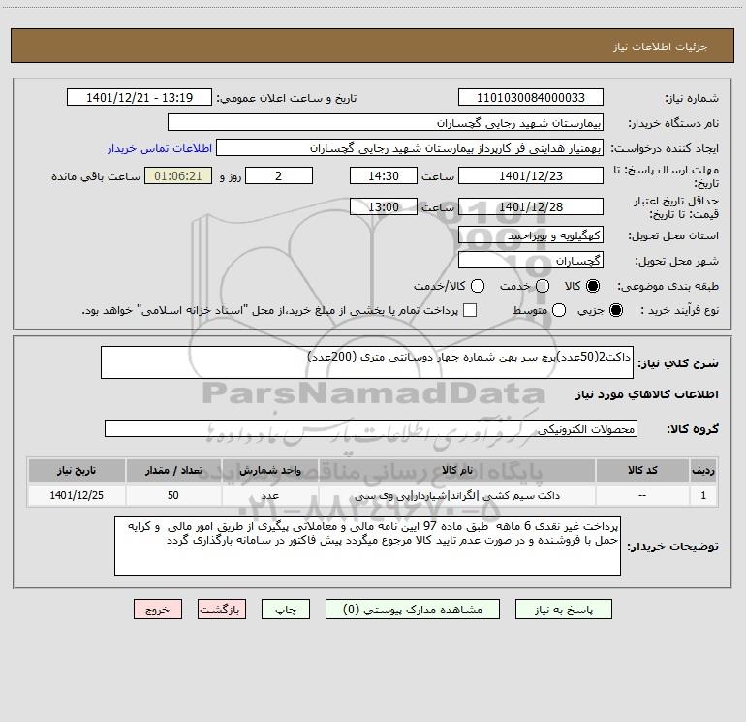This screenshot has height=722, width=746.
Task: Click the announcement date field 1401/12/21 - 13:19
Action: click(x=140, y=98)
